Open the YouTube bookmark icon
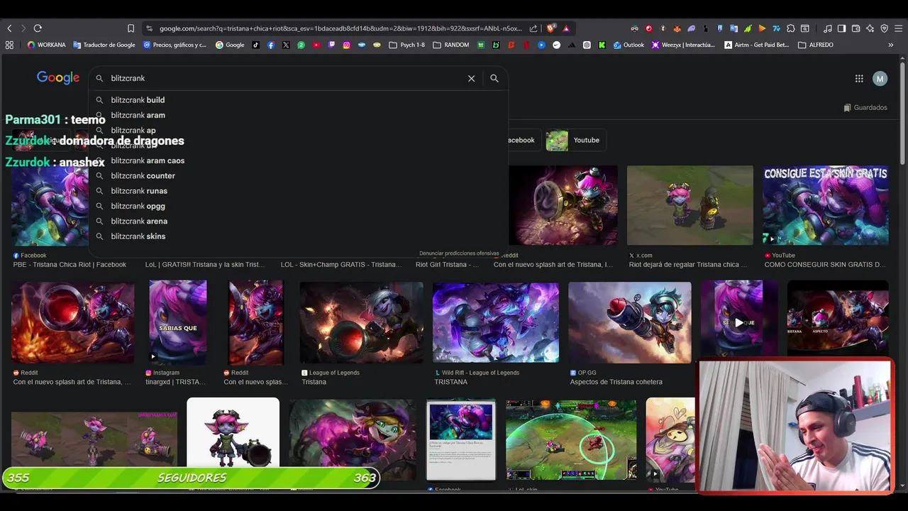Screen dimensions: 908x511 (316, 45)
